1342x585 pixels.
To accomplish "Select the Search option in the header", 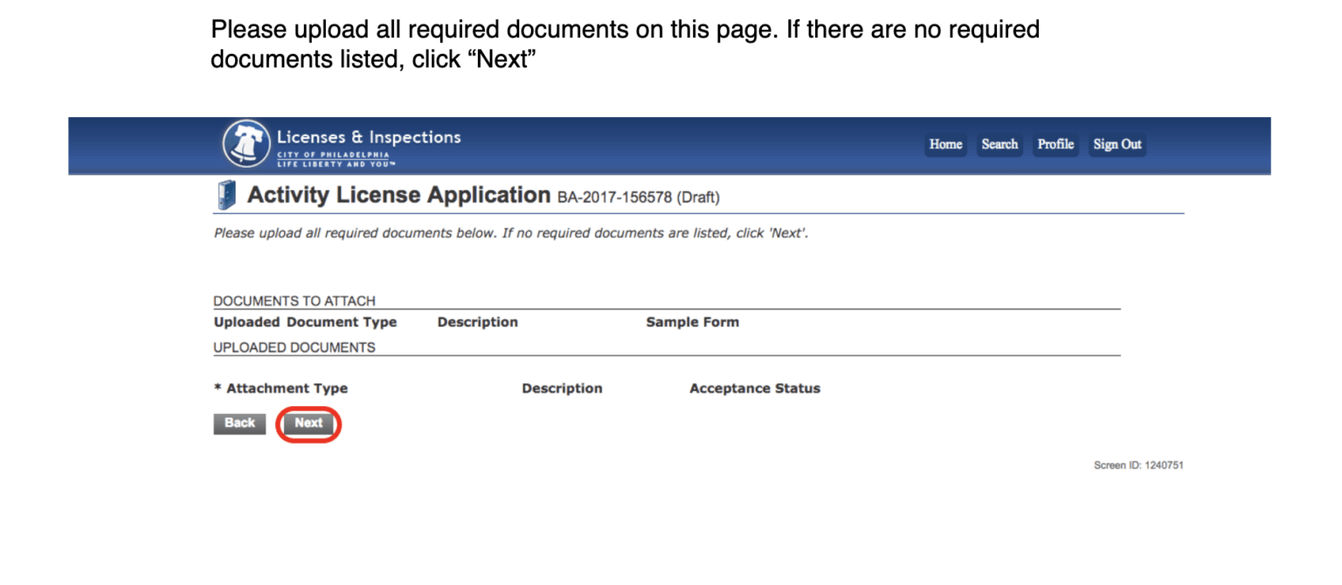I will coord(999,144).
